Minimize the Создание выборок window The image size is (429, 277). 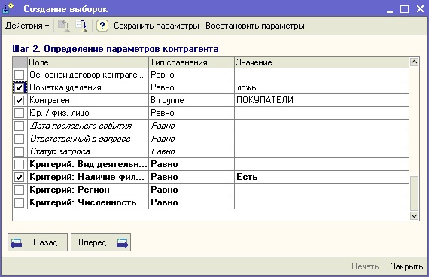pos(390,9)
